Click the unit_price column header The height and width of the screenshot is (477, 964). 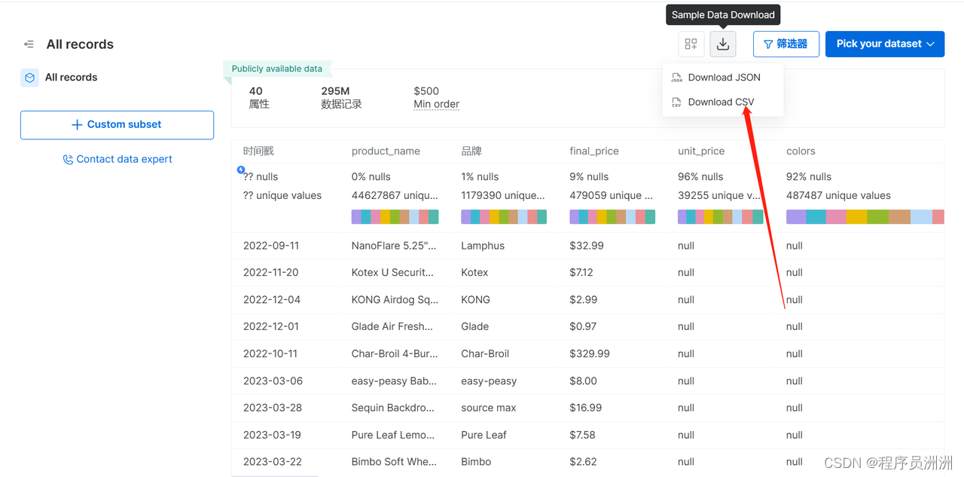coord(701,151)
